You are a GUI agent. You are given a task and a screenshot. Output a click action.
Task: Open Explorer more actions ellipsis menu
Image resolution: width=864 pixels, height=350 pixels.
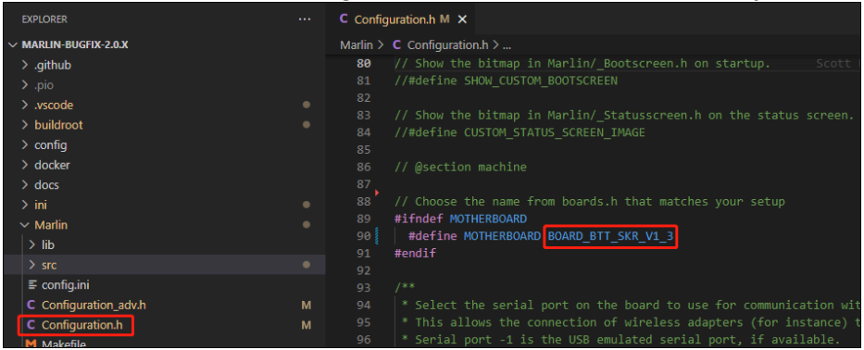(304, 19)
